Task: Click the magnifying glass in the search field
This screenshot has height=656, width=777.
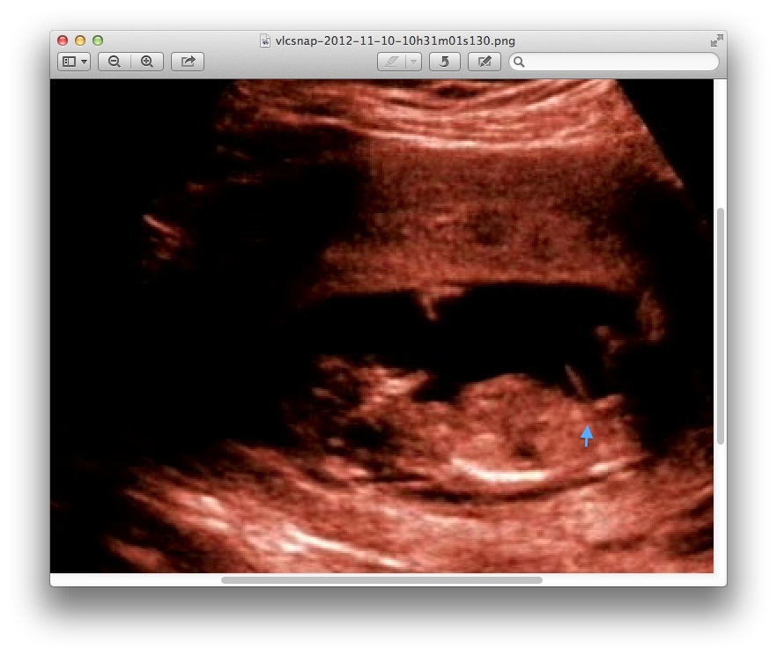Action: pos(520,62)
